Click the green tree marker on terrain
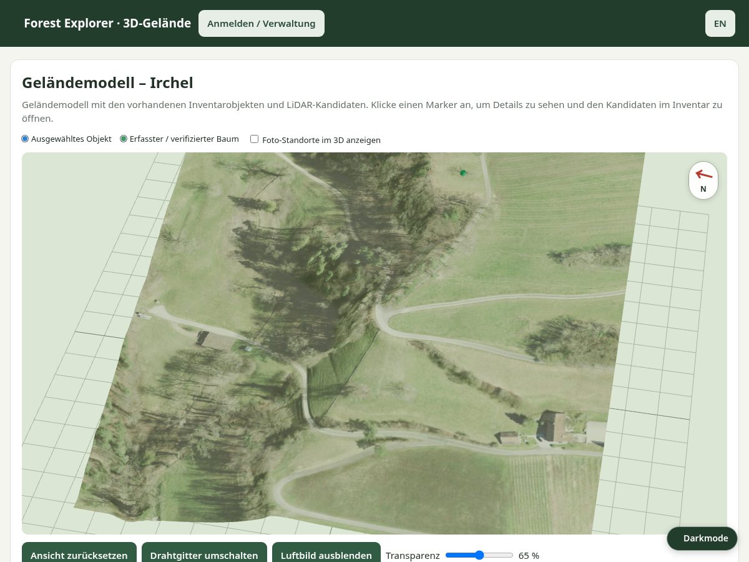749x562 pixels. pyautogui.click(x=463, y=173)
